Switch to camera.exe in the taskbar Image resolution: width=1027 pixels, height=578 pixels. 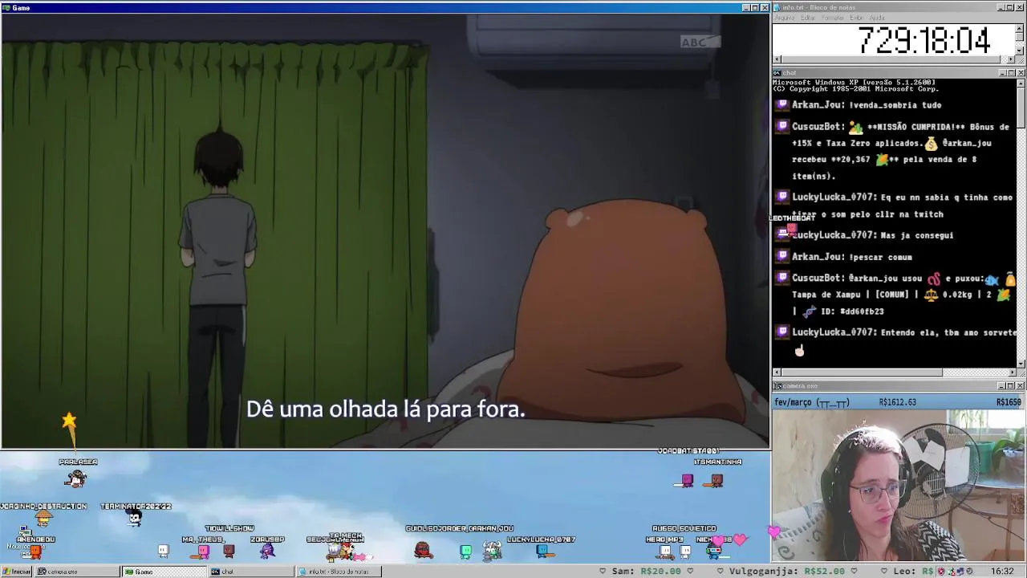pyautogui.click(x=76, y=572)
